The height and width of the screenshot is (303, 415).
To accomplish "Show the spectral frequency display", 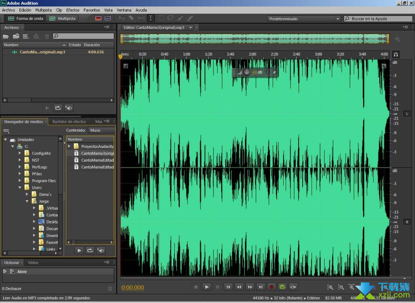I will [x=98, y=18].
